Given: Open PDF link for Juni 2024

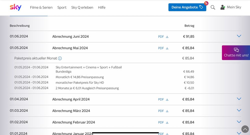Looking at the screenshot, I should [x=161, y=37].
